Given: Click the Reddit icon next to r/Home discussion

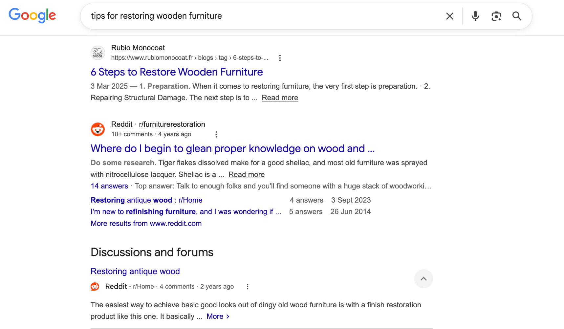Looking at the screenshot, I should [x=95, y=286].
